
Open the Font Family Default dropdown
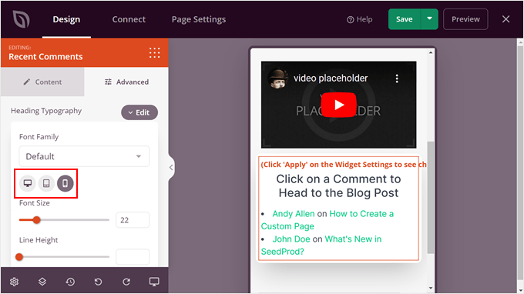coord(84,156)
